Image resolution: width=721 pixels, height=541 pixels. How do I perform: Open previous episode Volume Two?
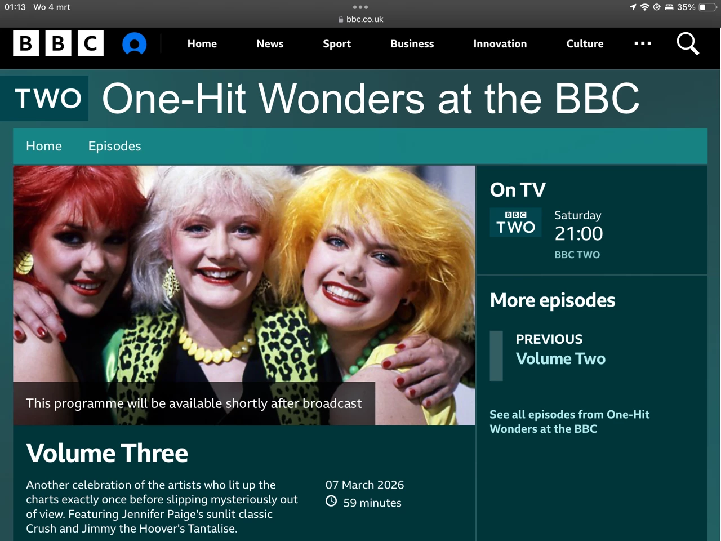point(560,358)
